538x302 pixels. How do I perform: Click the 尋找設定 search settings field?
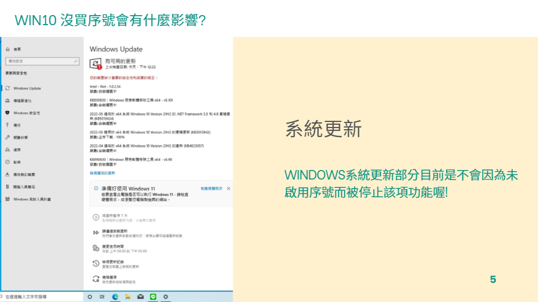pyautogui.click(x=43, y=61)
